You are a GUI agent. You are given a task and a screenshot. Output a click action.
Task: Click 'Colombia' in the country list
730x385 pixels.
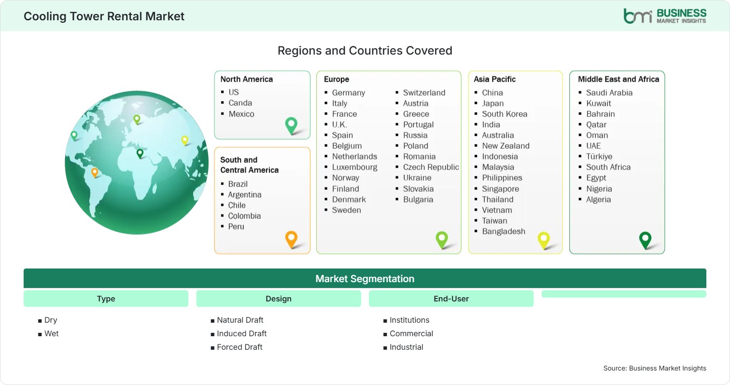(244, 215)
